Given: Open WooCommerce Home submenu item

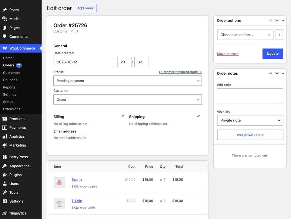Looking at the screenshot, I should (x=8, y=58).
